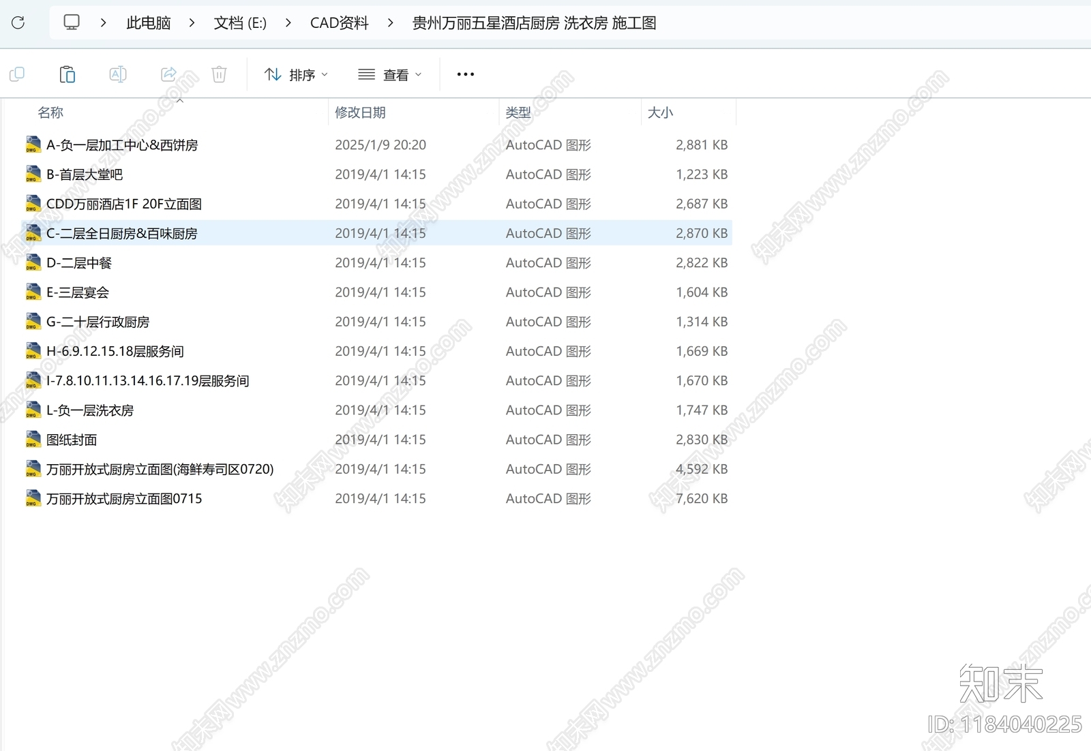Go to CAD资料 in breadcrumb
The height and width of the screenshot is (751, 1091).
[x=340, y=23]
